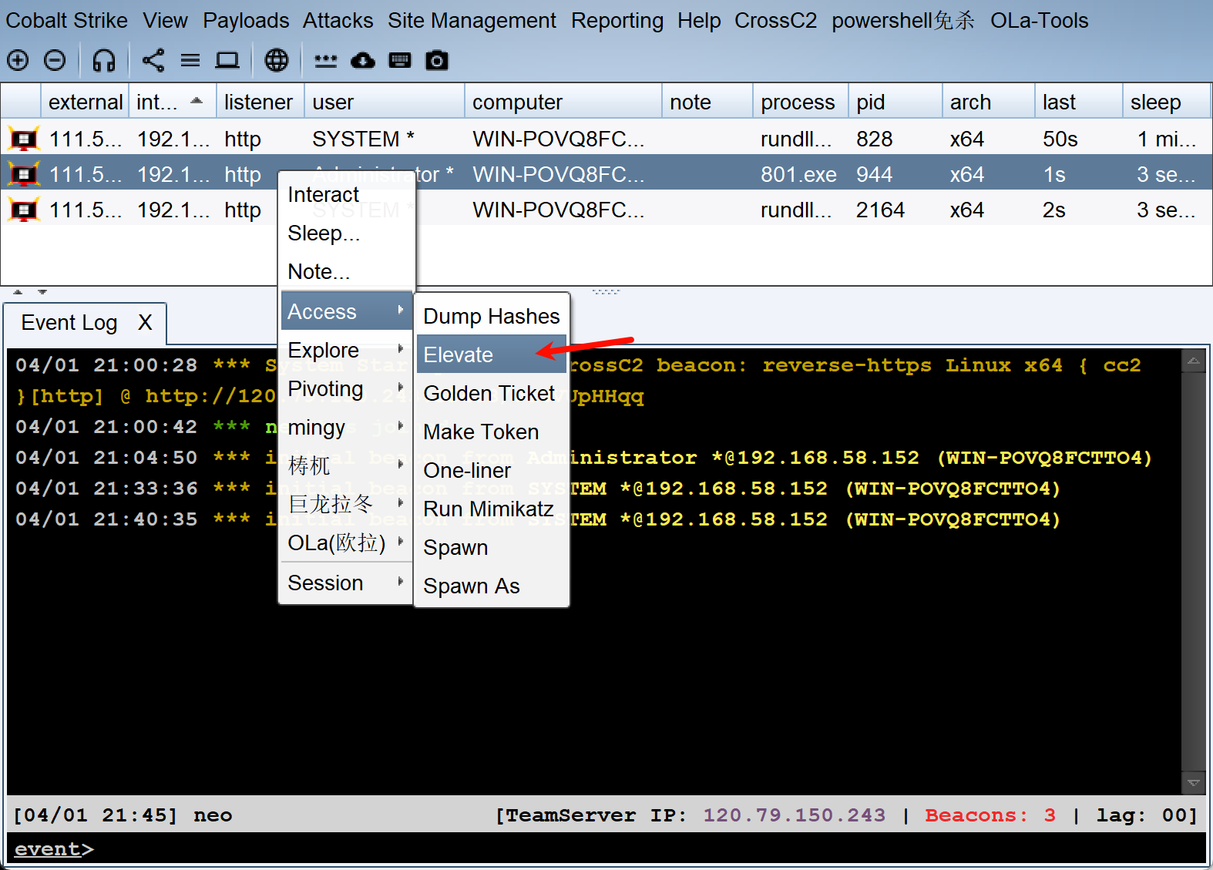Select Golden Ticket option
Image resolution: width=1213 pixels, height=870 pixels.
(x=492, y=393)
